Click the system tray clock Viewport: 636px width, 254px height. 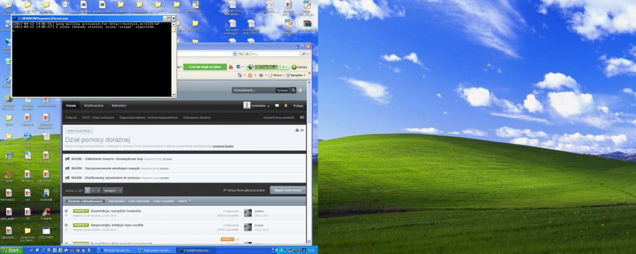click(x=311, y=250)
